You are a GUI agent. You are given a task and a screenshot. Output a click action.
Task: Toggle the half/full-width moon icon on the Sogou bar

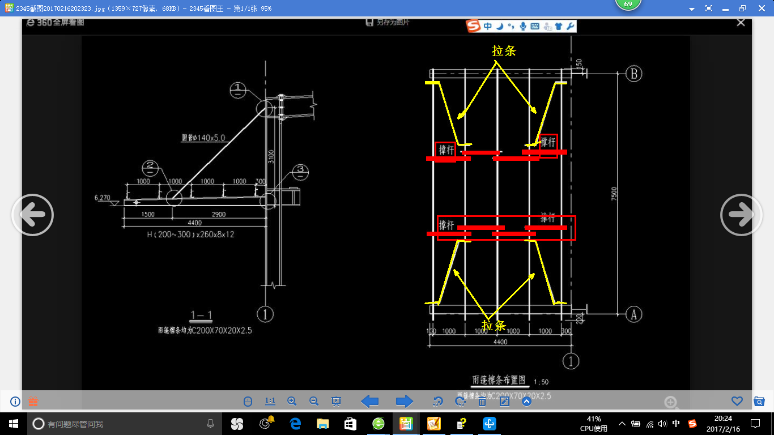(499, 26)
